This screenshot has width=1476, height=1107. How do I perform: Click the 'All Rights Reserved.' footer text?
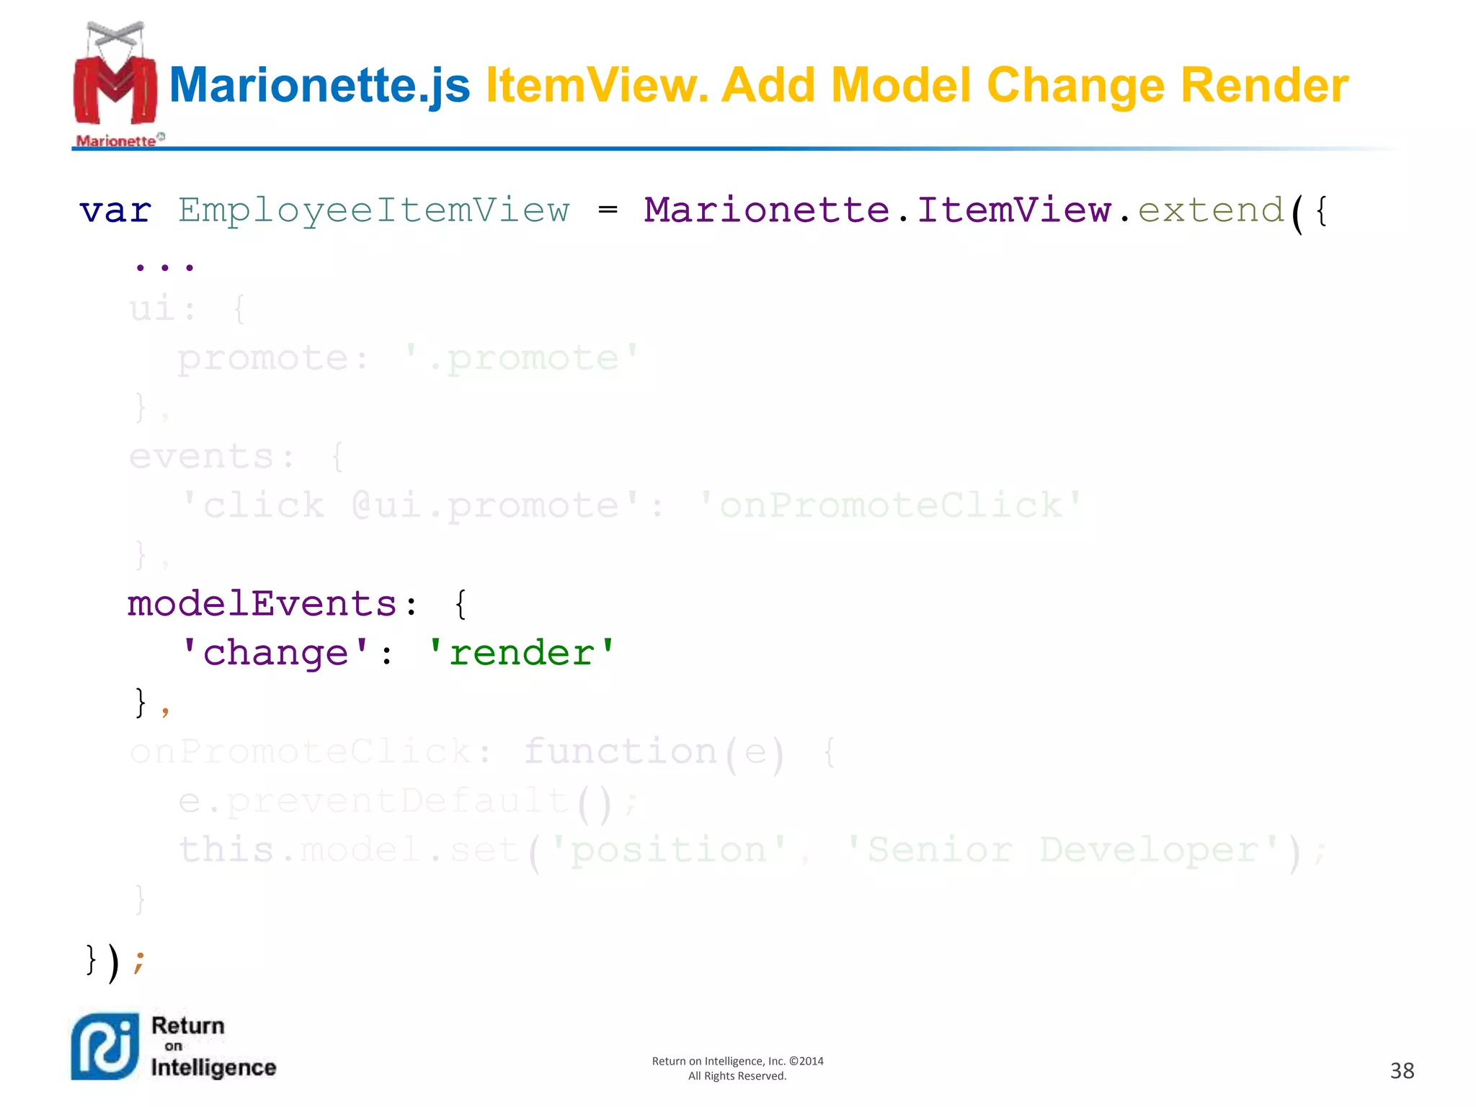click(x=737, y=1076)
